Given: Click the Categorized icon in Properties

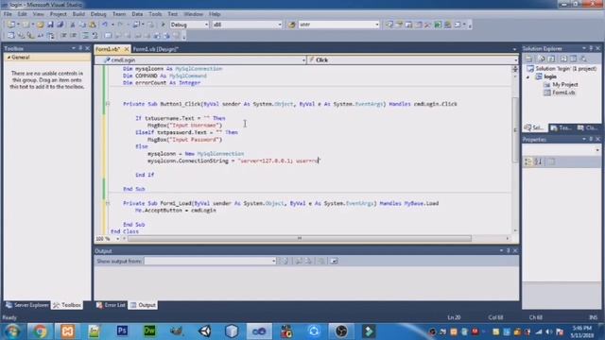Looking at the screenshot, I should pyautogui.click(x=527, y=161).
